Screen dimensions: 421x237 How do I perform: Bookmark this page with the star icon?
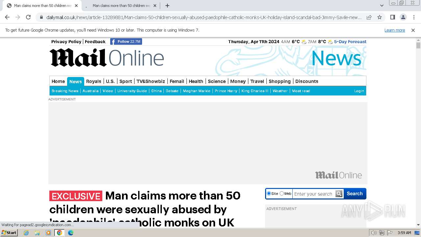click(380, 17)
